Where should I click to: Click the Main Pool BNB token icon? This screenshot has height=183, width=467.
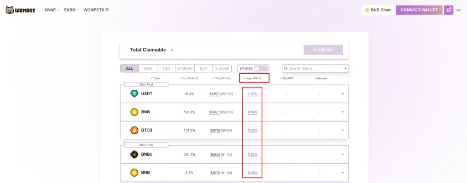(x=135, y=112)
